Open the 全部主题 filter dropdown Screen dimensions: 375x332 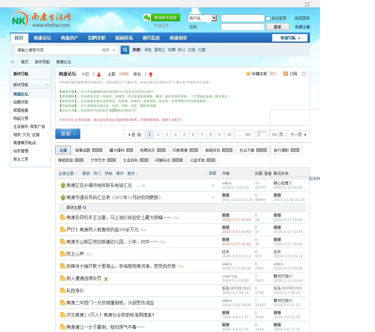pyautogui.click(x=68, y=173)
